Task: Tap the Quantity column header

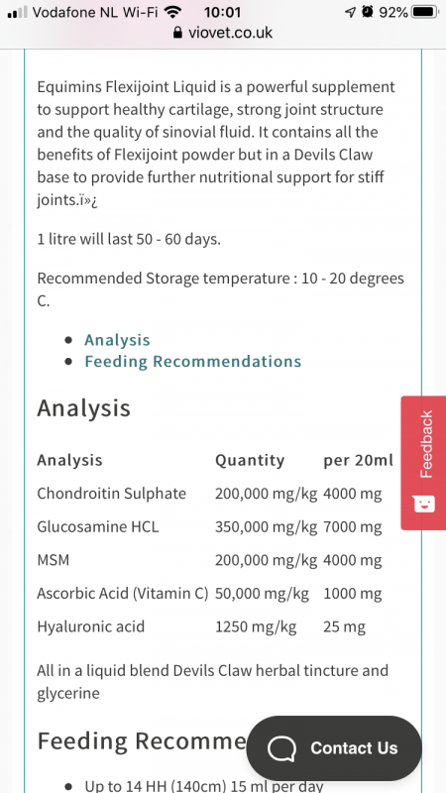Action: (x=250, y=460)
